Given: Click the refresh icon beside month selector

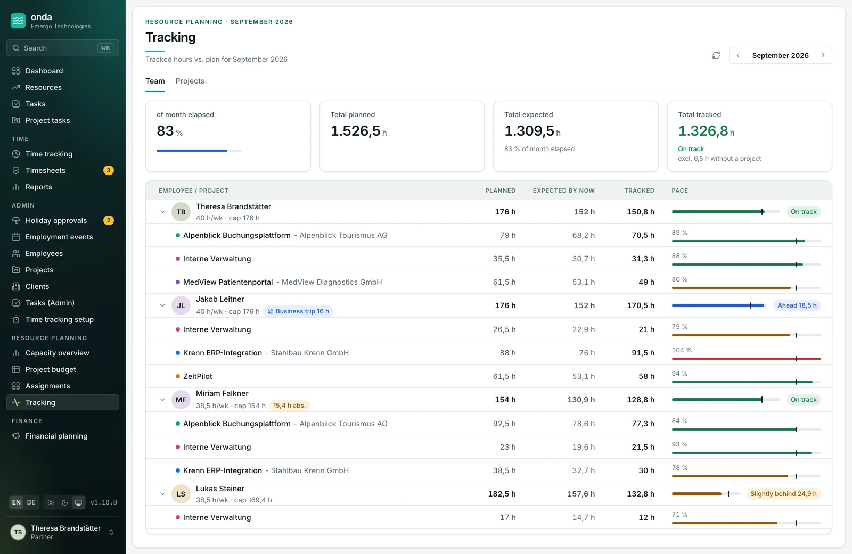Looking at the screenshot, I should tap(716, 55).
